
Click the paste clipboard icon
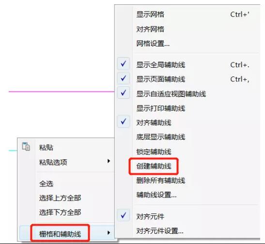click(26, 146)
